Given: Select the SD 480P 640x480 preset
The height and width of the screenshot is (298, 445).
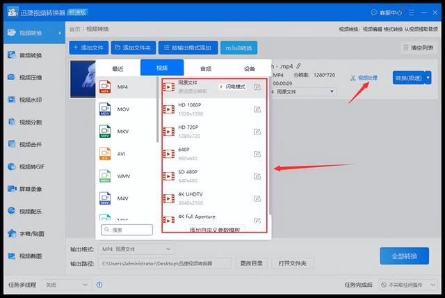Looking at the screenshot, I should [215, 176].
